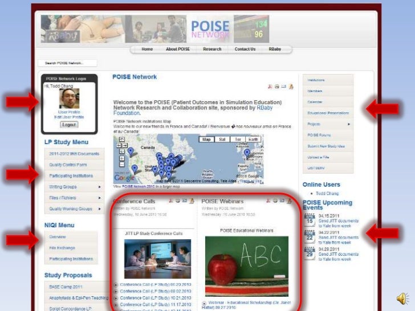Click the email icon for POISE Webinars article
This screenshot has height=311, width=415.
(x=282, y=201)
